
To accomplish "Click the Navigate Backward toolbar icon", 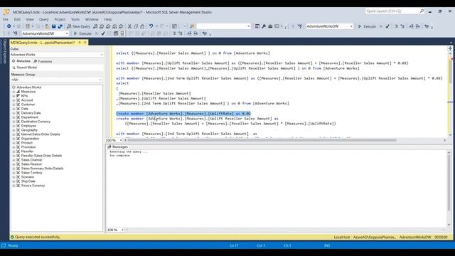I will click(9, 26).
